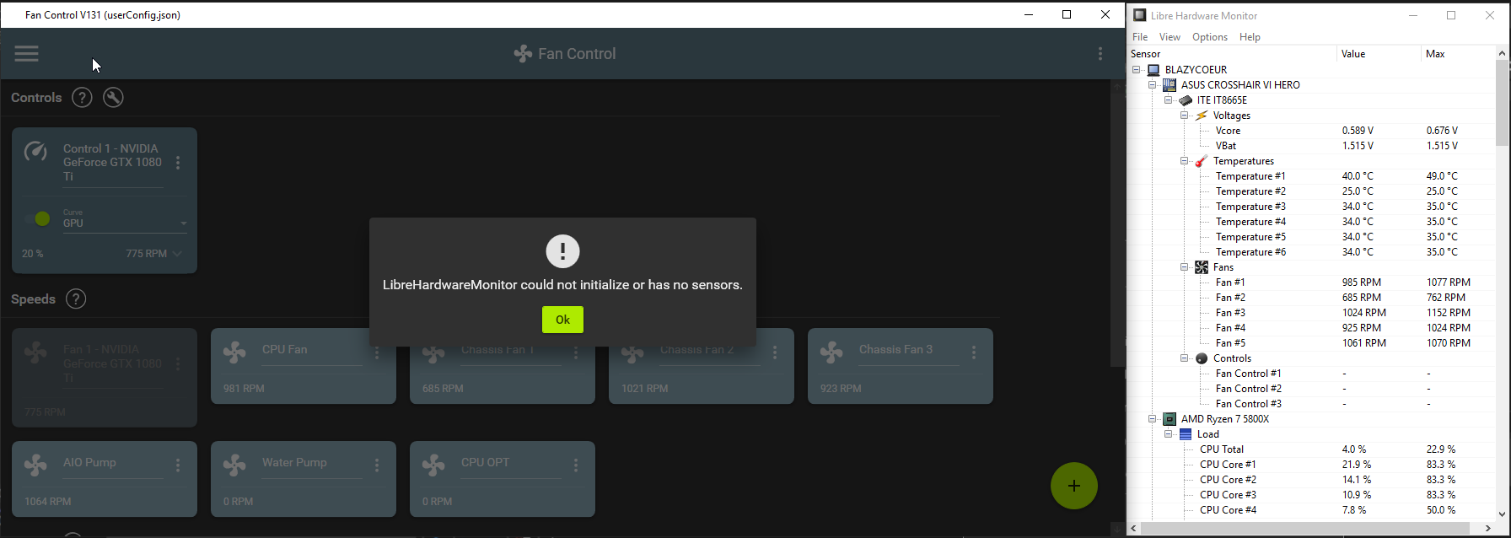The width and height of the screenshot is (1511, 538).
Task: Select the Temperature #4 row
Action: [1310, 222]
